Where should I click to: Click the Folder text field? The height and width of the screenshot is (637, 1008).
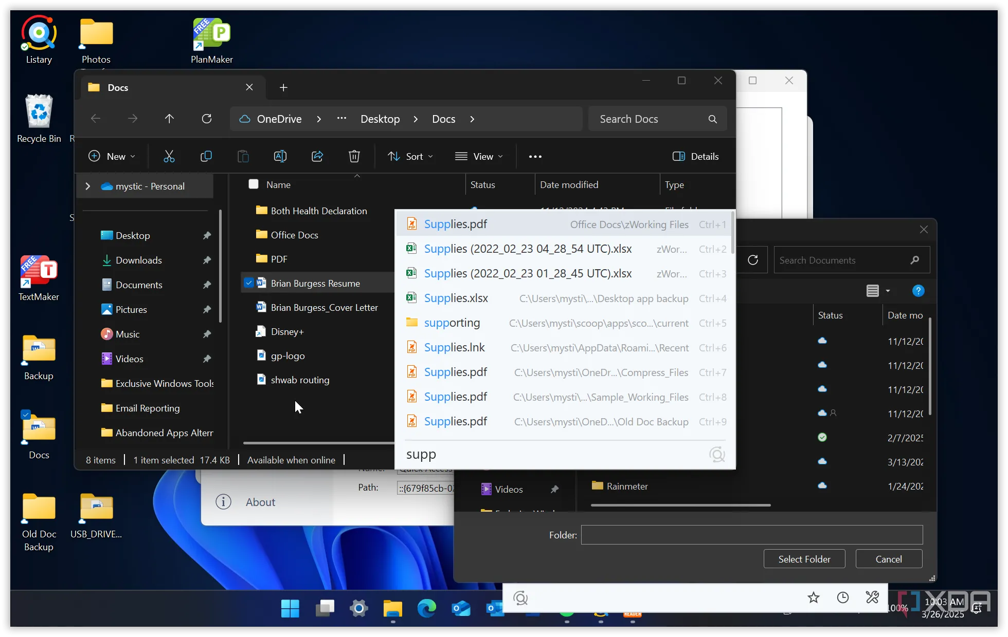[x=752, y=535]
